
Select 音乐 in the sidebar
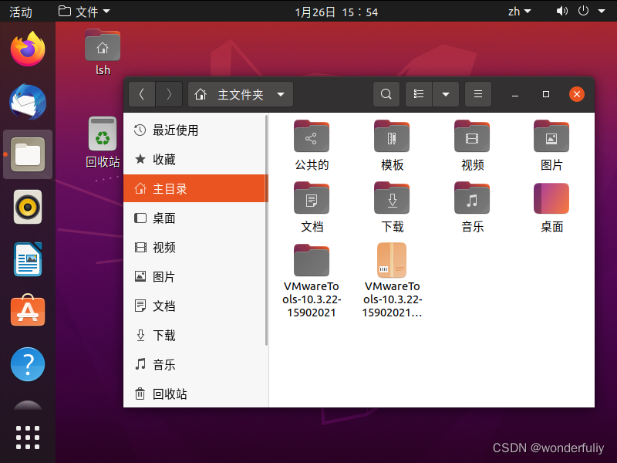tap(196, 364)
